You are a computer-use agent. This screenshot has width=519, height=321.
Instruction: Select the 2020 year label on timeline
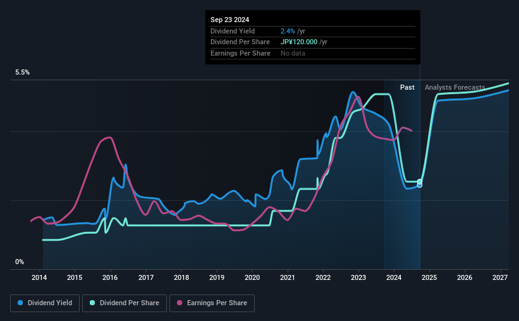click(x=252, y=277)
